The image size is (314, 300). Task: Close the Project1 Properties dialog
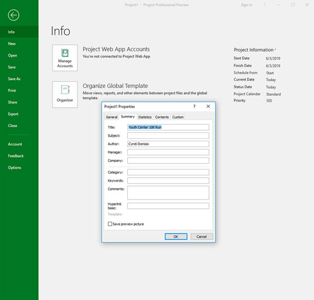[x=208, y=106]
